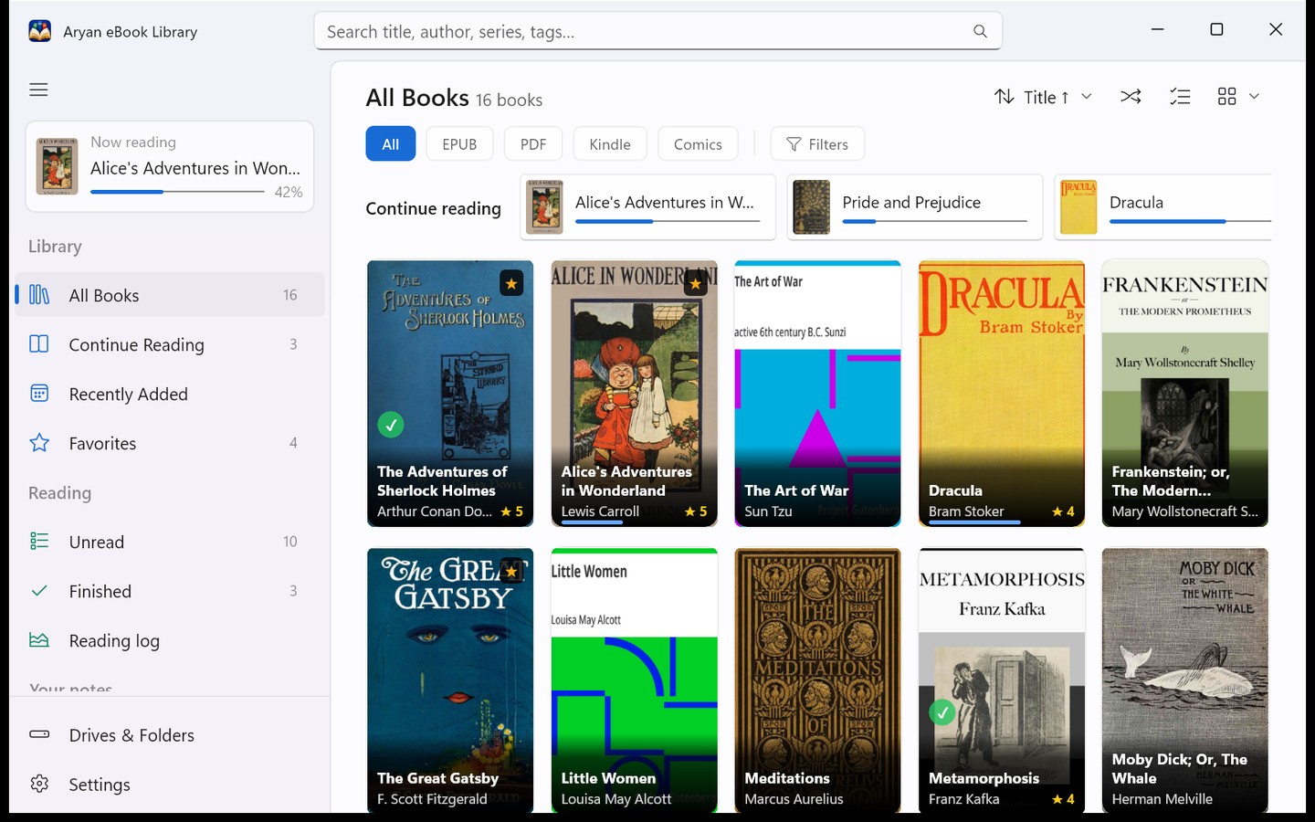Toggle multi-select checklist mode icon
The image size is (1315, 822).
[x=1180, y=96]
